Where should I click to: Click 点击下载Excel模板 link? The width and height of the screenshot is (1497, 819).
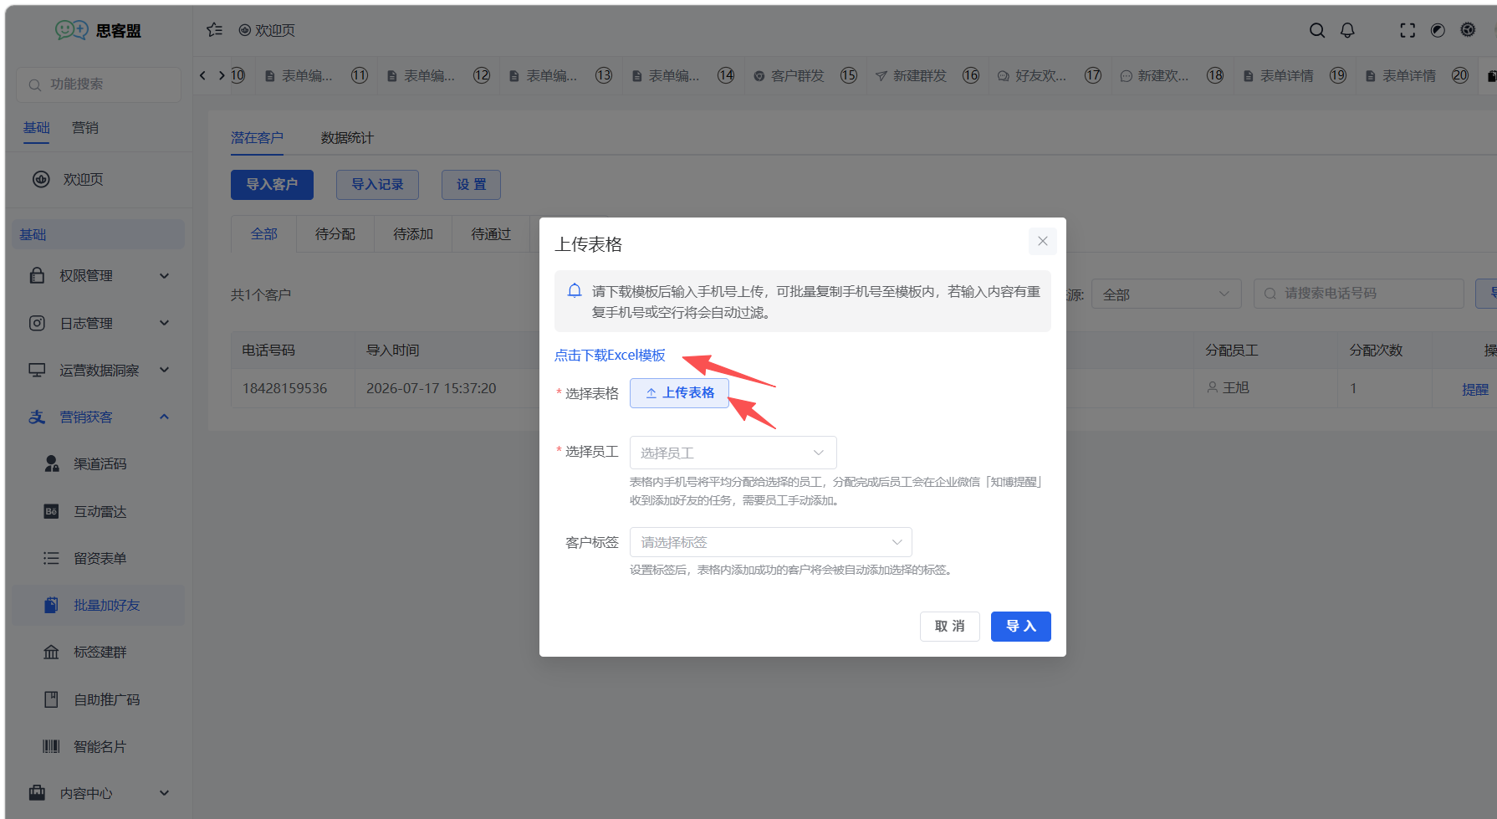tap(610, 355)
